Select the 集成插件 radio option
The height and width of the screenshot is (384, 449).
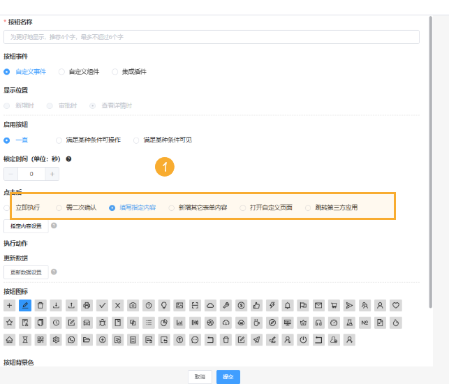pyautogui.click(x=129, y=72)
